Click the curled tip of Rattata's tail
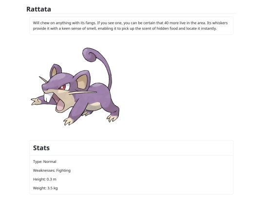The image size is (263, 197). coord(90,54)
